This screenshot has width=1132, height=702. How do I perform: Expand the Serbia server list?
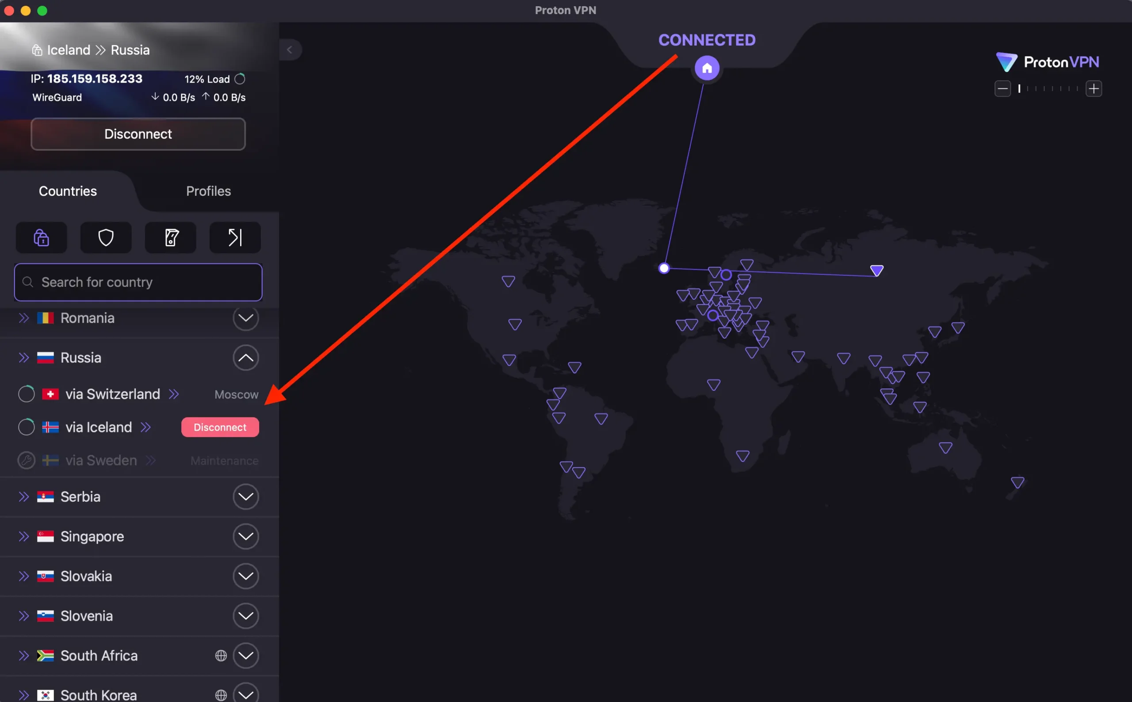[246, 496]
